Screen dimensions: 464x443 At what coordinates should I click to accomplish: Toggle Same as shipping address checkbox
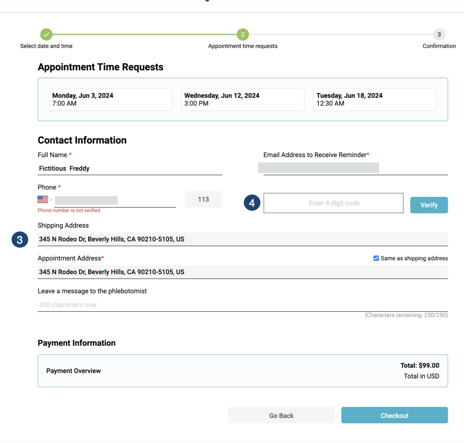point(376,258)
